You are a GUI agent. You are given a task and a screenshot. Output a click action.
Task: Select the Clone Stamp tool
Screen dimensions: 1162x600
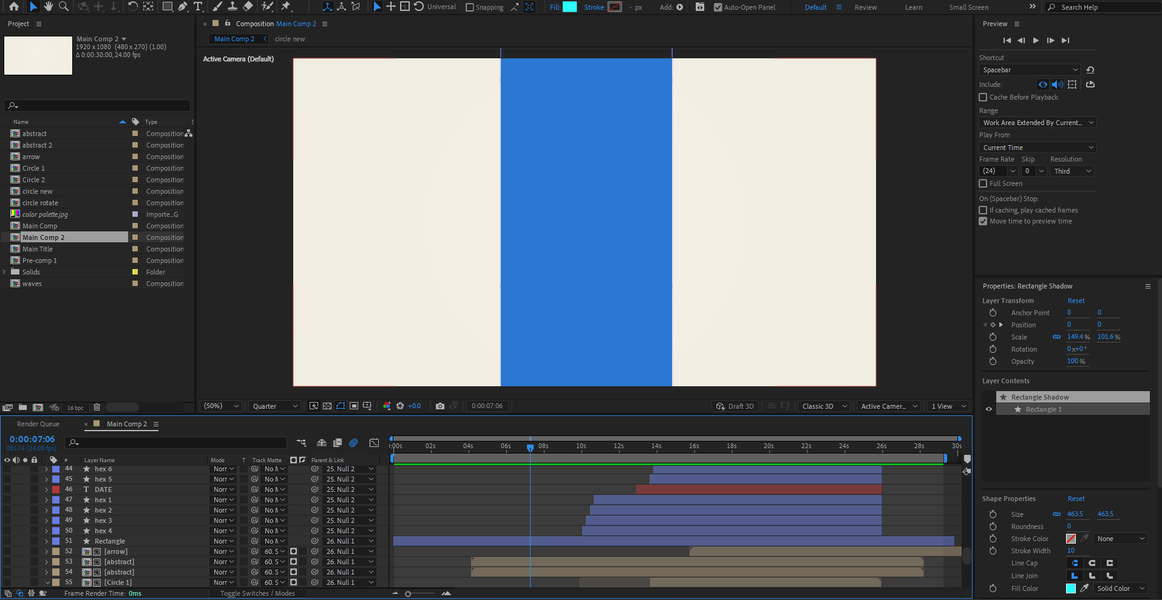pyautogui.click(x=233, y=7)
